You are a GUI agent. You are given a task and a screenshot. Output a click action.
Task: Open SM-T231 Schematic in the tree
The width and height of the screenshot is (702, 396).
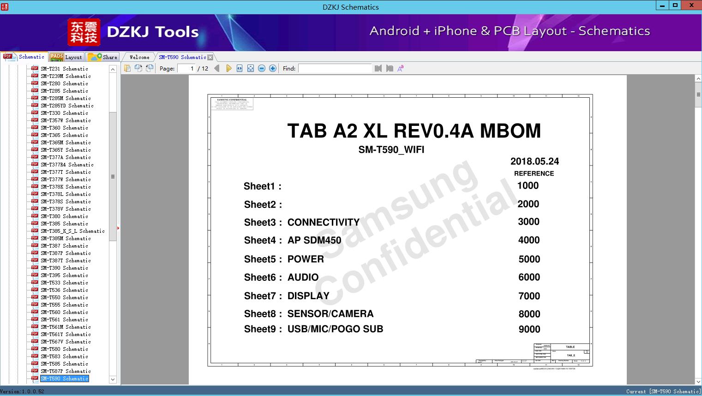click(x=64, y=69)
